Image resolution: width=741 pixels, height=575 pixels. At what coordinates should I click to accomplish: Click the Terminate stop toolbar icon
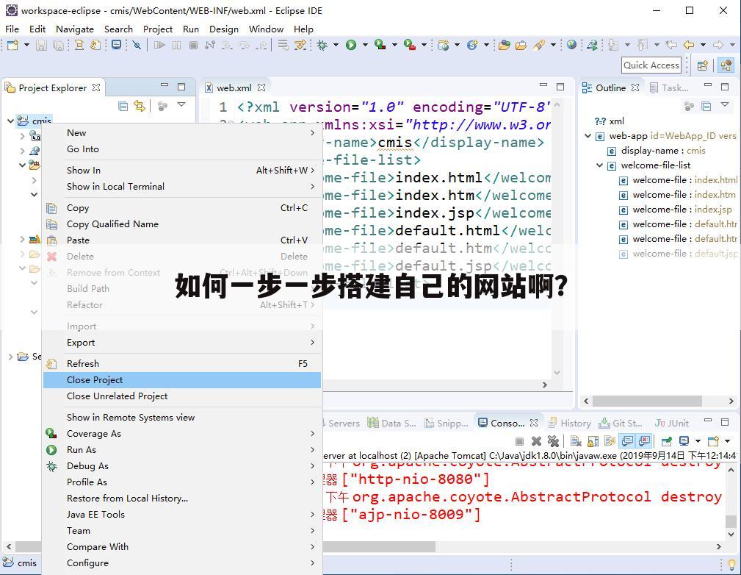point(193,45)
